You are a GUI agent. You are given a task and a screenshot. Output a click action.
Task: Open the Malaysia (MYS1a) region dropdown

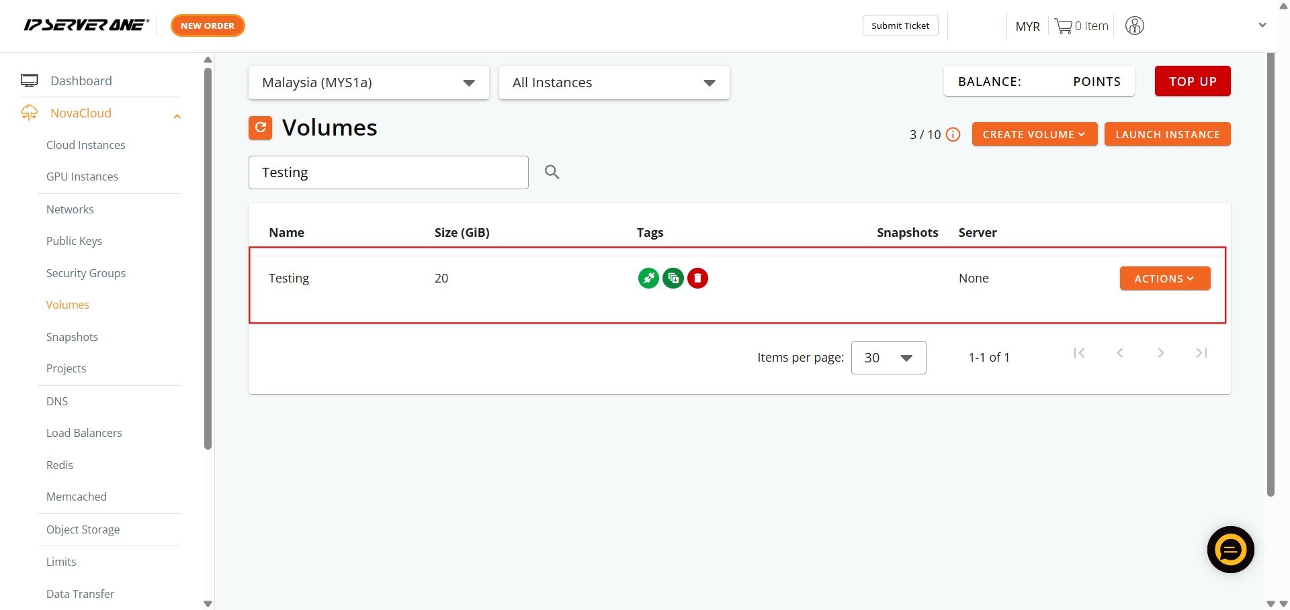coord(368,83)
